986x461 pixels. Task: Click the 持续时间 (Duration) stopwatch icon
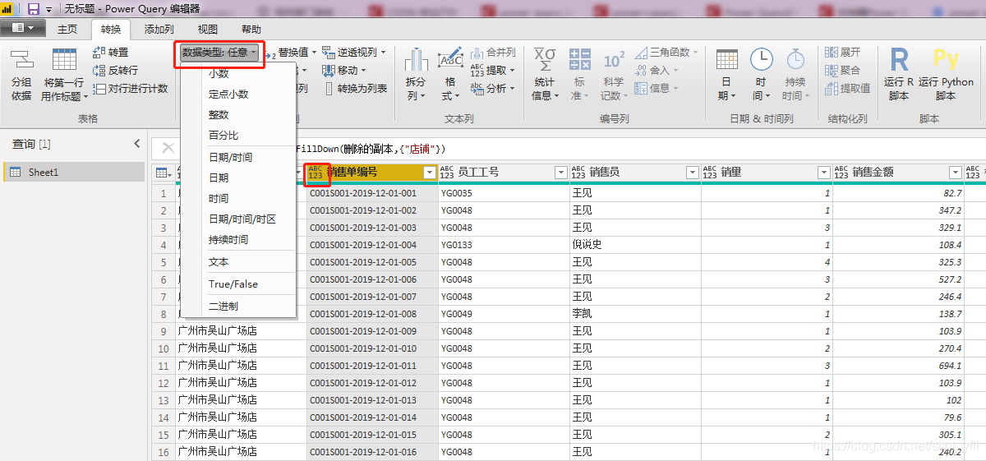[795, 59]
